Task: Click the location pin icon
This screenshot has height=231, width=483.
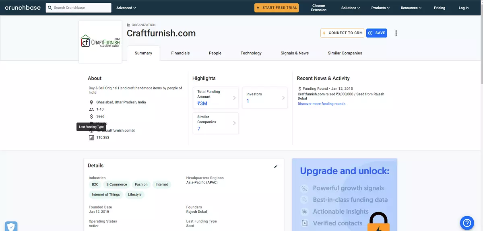Action: (x=91, y=102)
